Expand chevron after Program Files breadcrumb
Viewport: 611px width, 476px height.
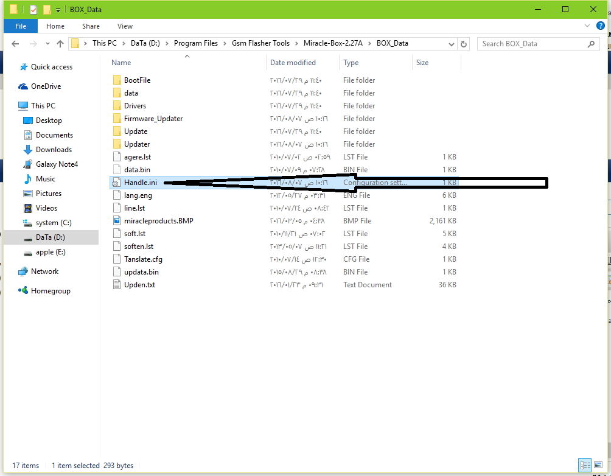coord(225,44)
